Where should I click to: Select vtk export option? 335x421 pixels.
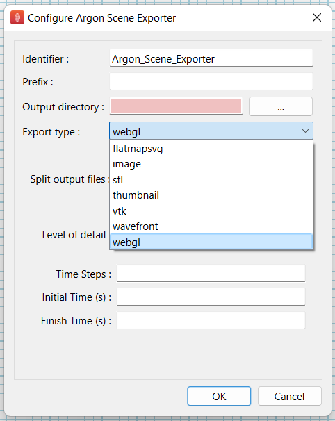coord(211,211)
